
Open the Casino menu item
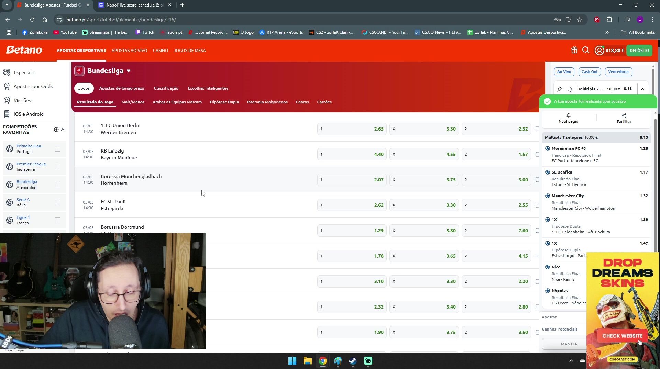[x=161, y=51]
